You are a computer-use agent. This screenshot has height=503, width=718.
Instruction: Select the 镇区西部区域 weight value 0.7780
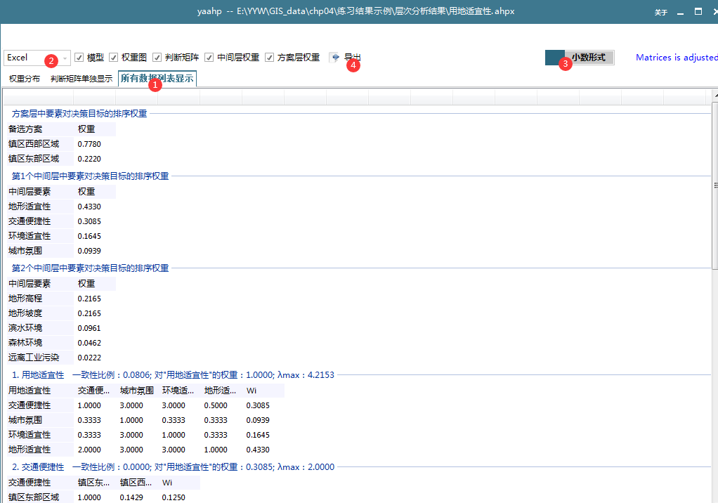[89, 143]
